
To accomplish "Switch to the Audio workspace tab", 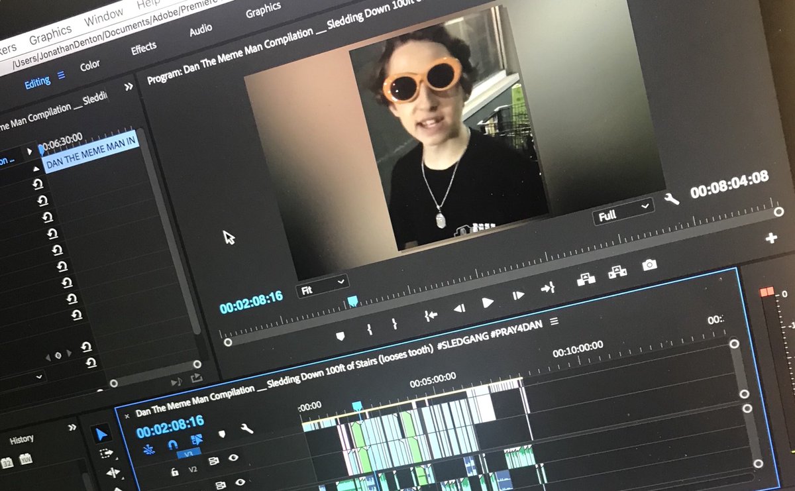I will pyautogui.click(x=200, y=29).
